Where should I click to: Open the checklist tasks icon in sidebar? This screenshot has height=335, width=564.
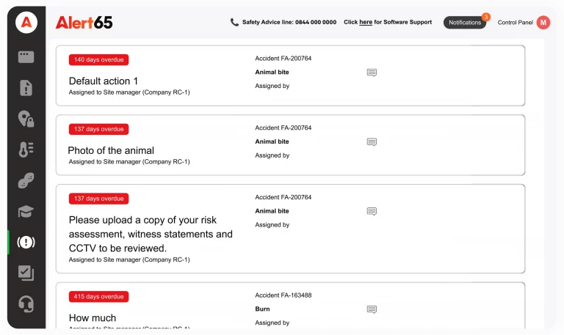[x=26, y=273]
